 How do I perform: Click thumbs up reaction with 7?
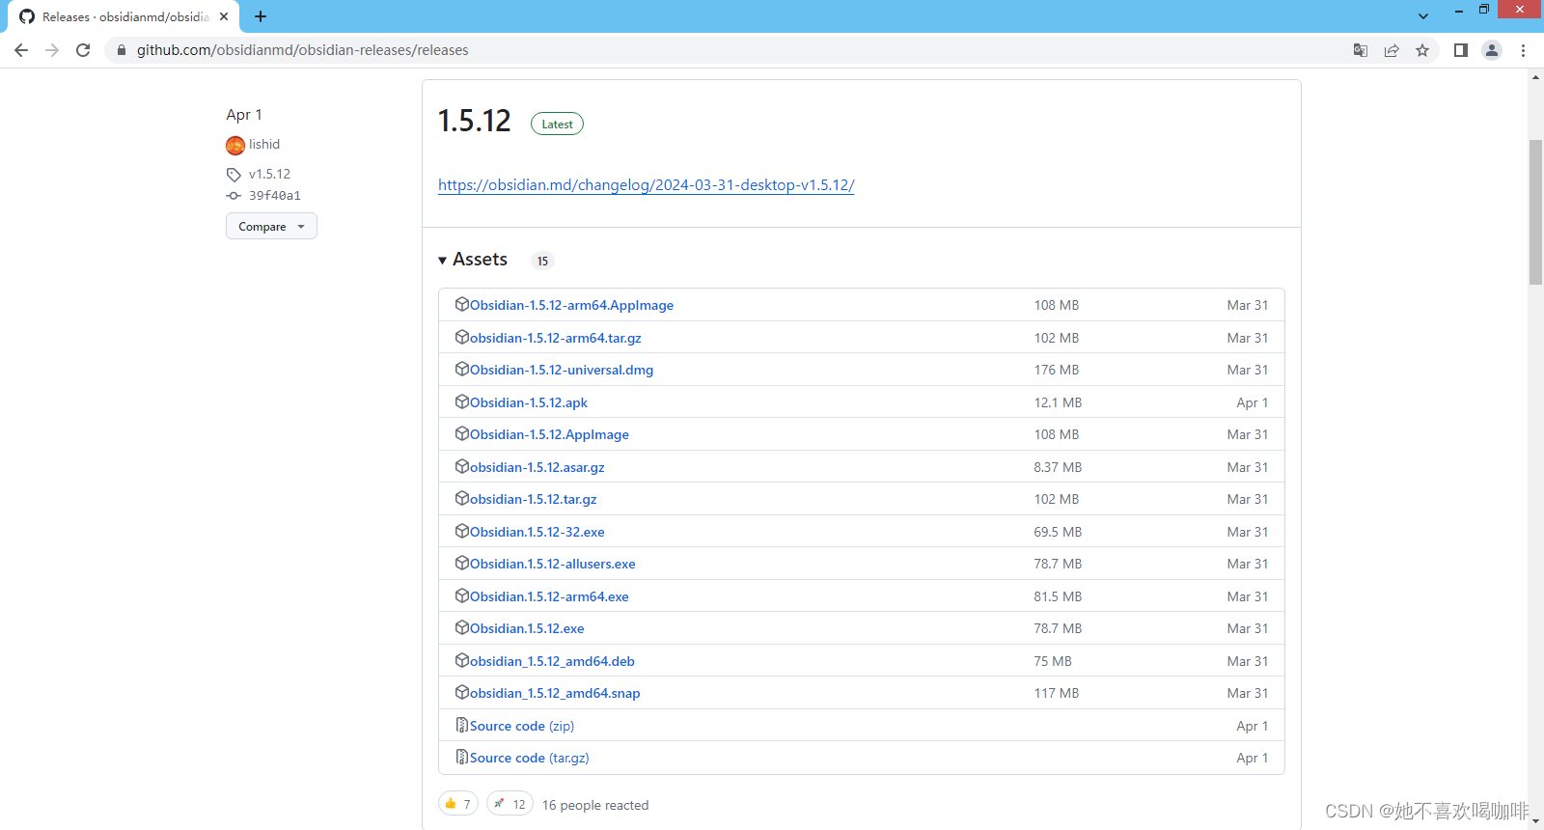coord(458,803)
